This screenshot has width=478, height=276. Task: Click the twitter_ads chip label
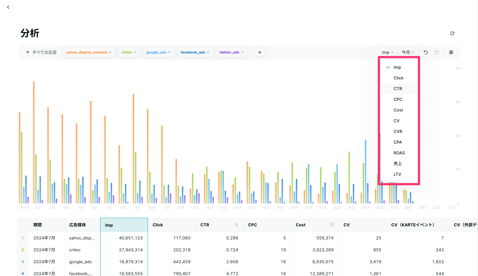229,52
